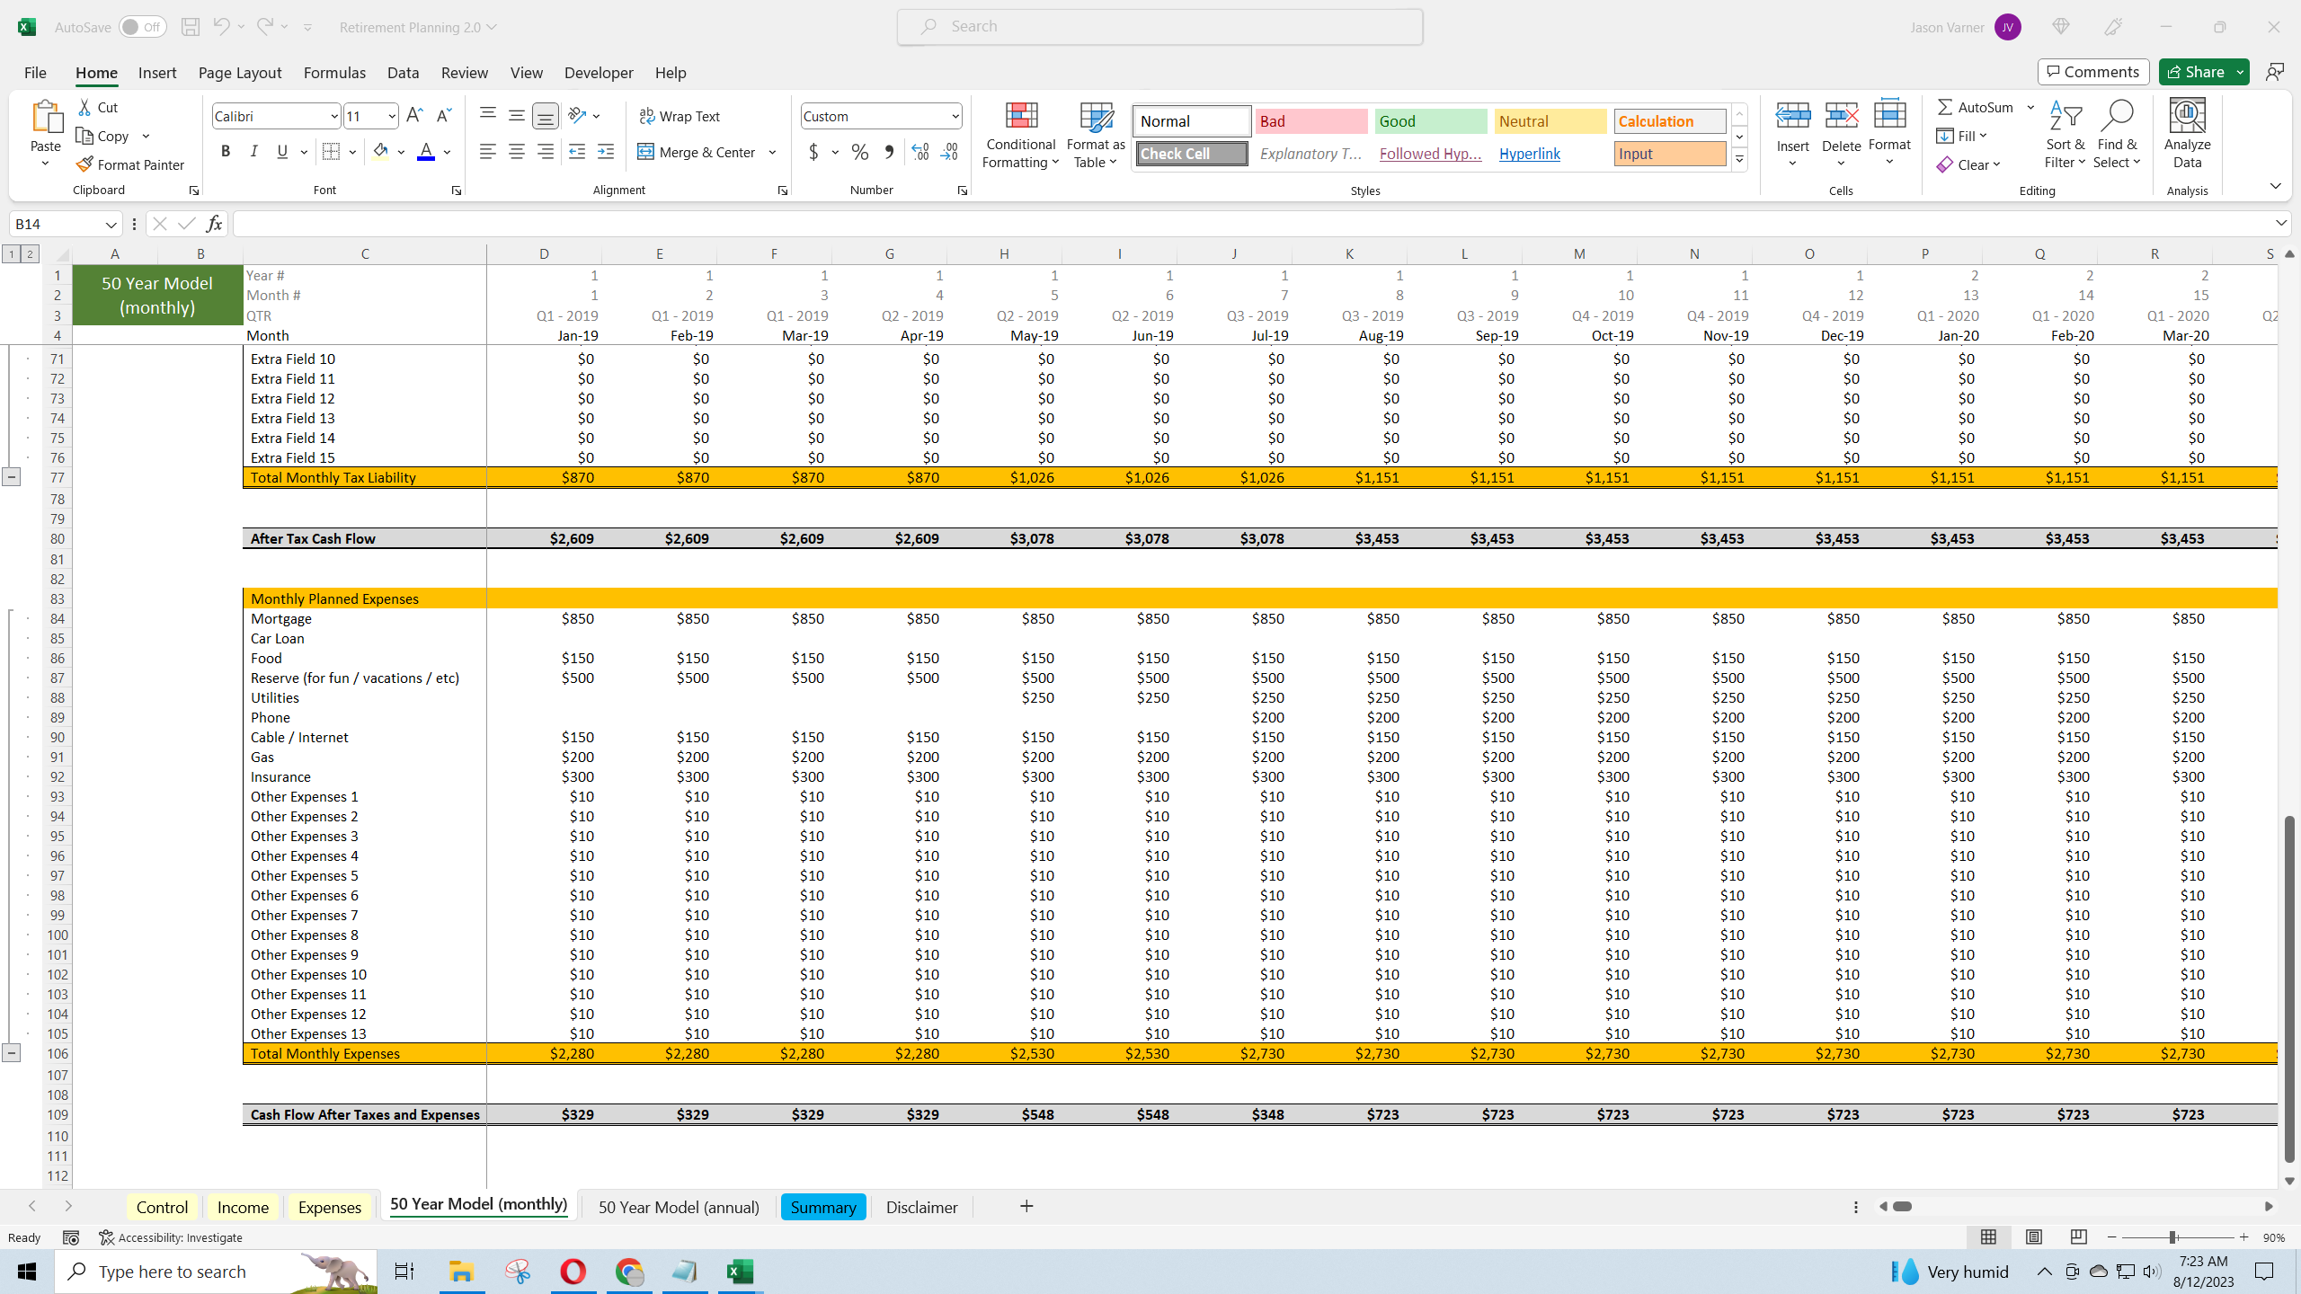The width and height of the screenshot is (2301, 1294).
Task: Toggle bold formatting
Action: (226, 151)
